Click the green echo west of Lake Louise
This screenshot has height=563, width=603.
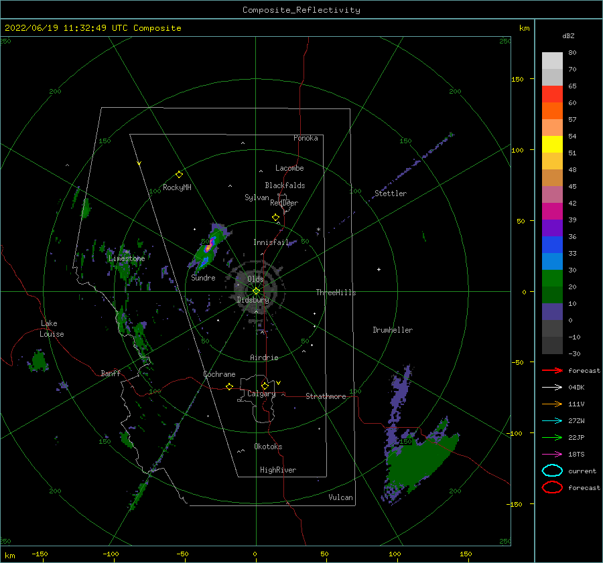click(38, 361)
